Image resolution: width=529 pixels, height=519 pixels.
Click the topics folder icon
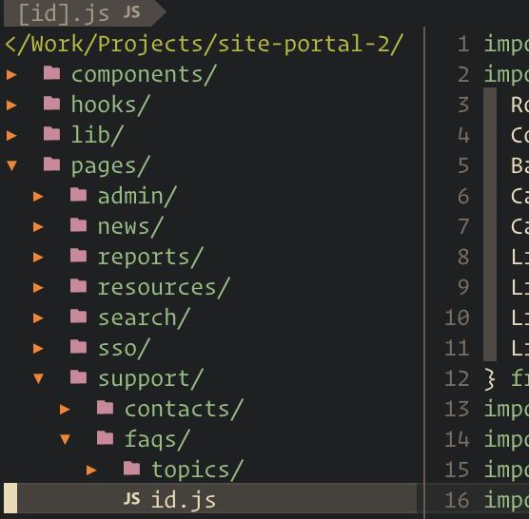[x=132, y=469]
